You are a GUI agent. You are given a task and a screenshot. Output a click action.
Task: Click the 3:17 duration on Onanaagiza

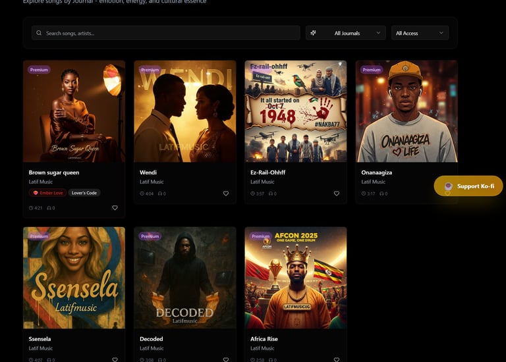[x=371, y=194]
